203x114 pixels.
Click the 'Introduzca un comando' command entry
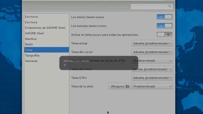(99, 65)
